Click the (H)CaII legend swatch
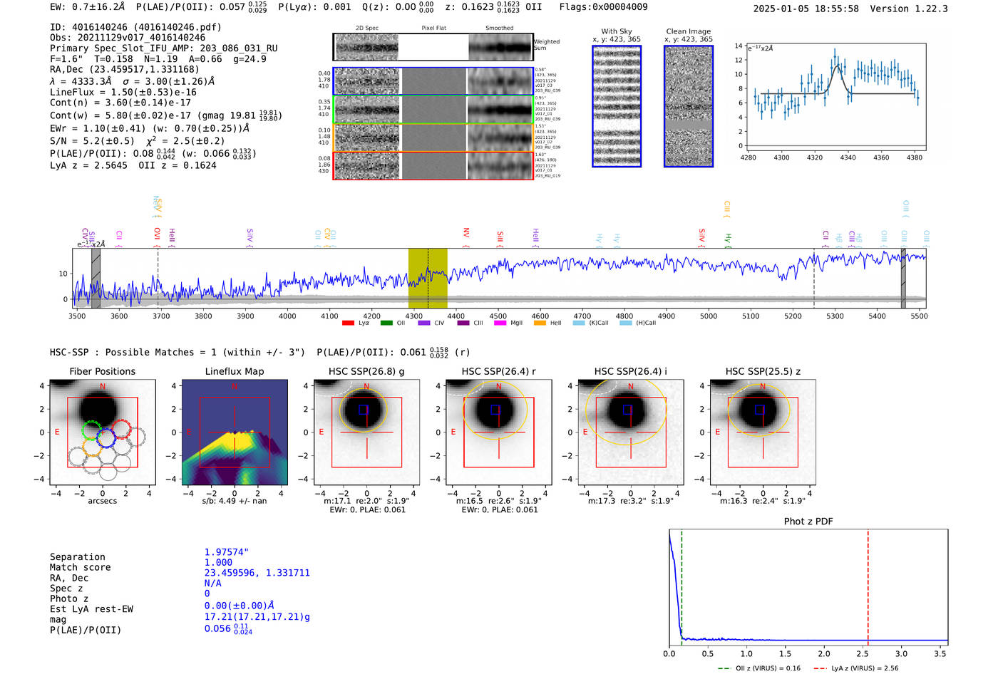The image size is (998, 679). coord(626,323)
